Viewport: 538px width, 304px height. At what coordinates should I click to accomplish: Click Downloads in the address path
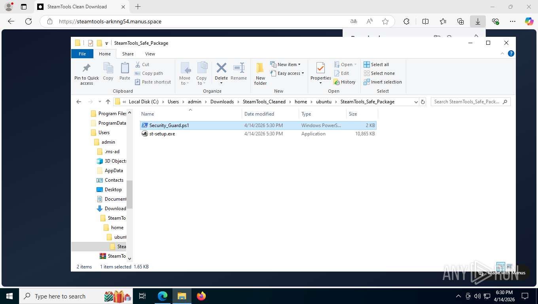coord(222,102)
